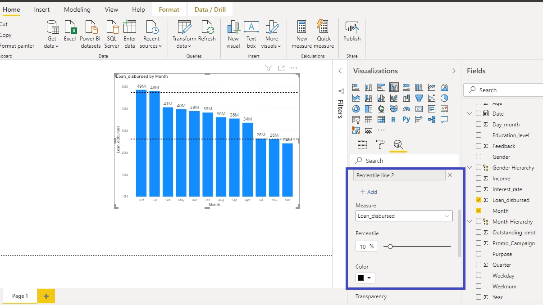This screenshot has height=305, width=543.
Task: Open the Analytics pane magnifier icon
Action: tap(398, 144)
